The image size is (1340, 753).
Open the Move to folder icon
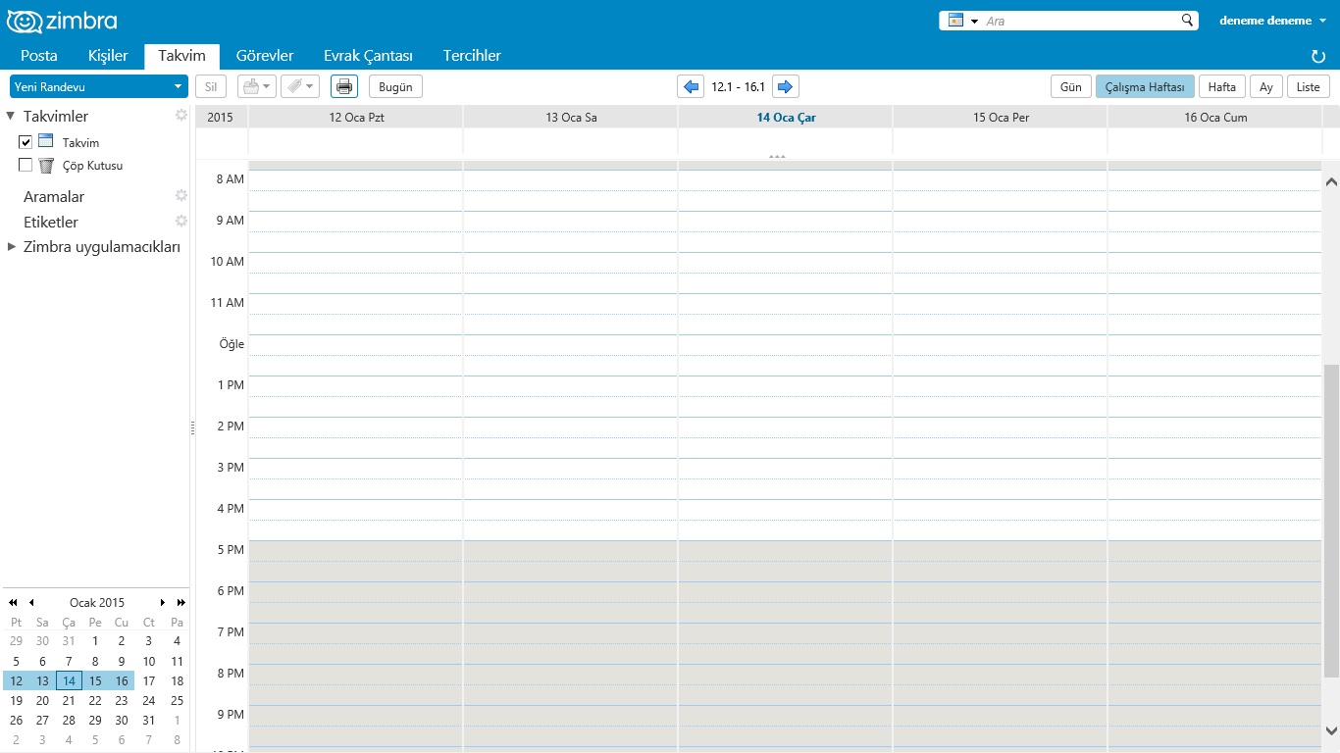coord(252,86)
